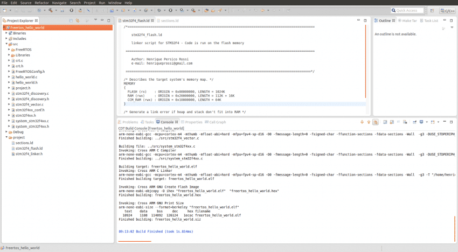Open the Call Graph tab
The width and height of the screenshot is (458, 252).
(x=216, y=122)
